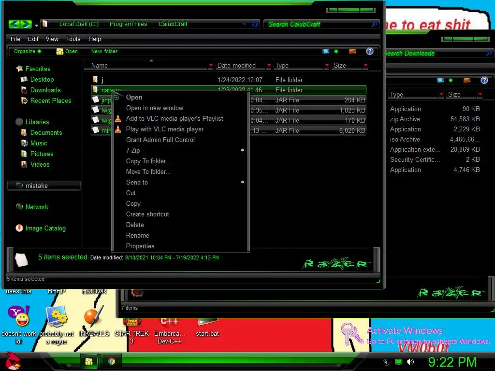This screenshot has width=495, height=371.
Task: Open recent locations dropdown beside nav arrows
Action: click(36, 25)
